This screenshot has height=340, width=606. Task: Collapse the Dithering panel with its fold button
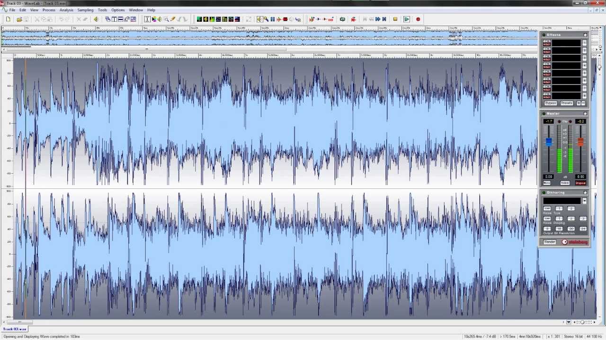click(585, 193)
